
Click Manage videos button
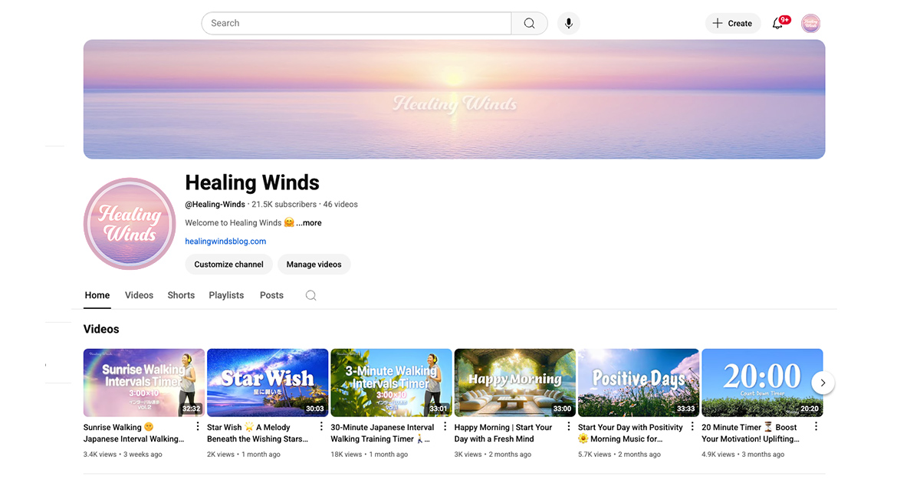coord(314,264)
